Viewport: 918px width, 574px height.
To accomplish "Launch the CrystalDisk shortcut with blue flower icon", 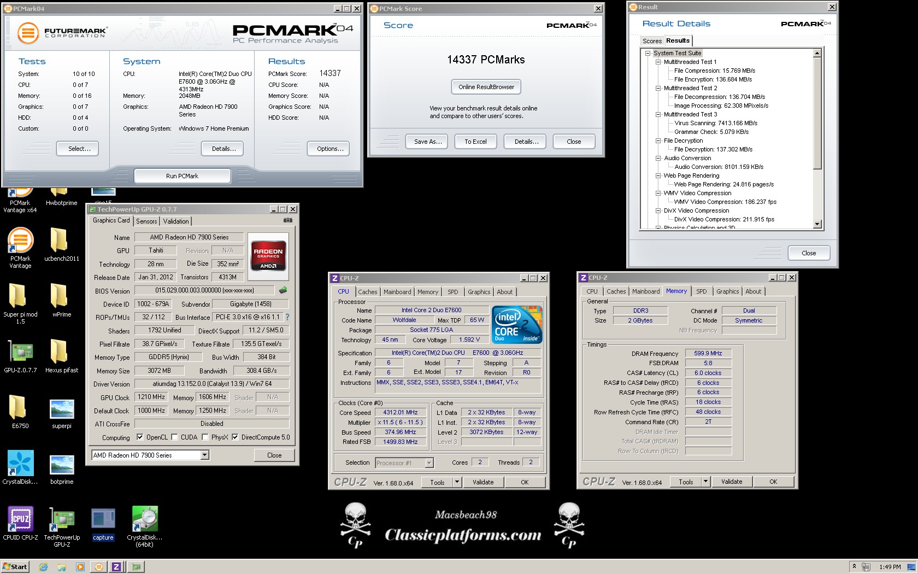I will (20, 468).
